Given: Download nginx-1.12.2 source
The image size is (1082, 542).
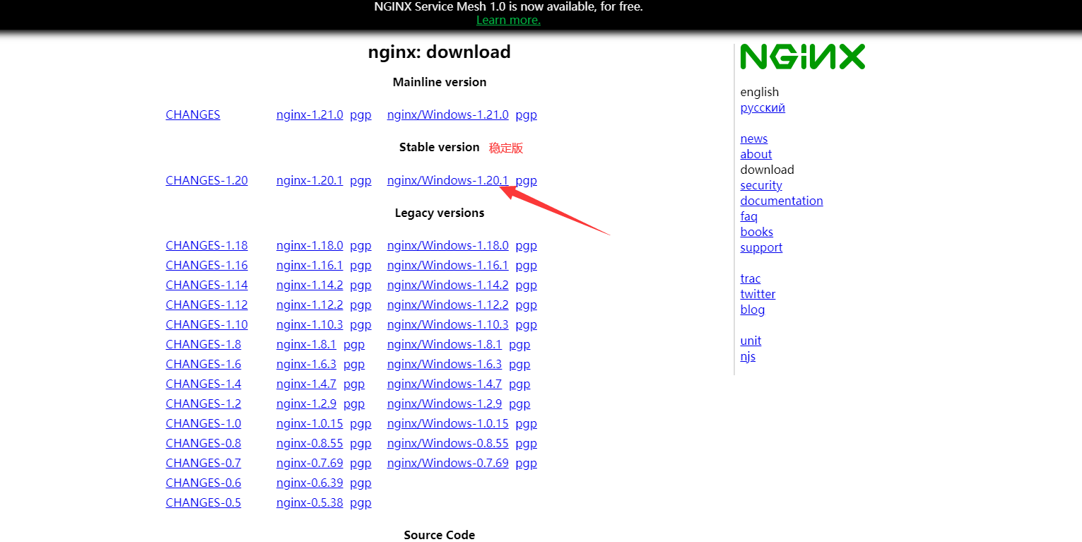Looking at the screenshot, I should pyautogui.click(x=310, y=305).
